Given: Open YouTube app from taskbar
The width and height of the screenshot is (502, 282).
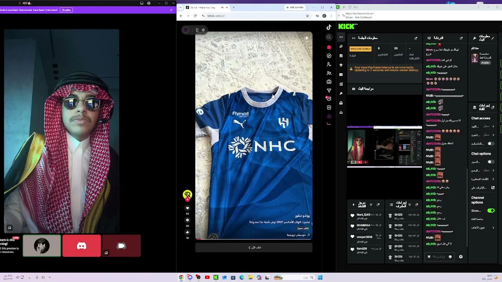Looking at the screenshot, I should point(207,277).
